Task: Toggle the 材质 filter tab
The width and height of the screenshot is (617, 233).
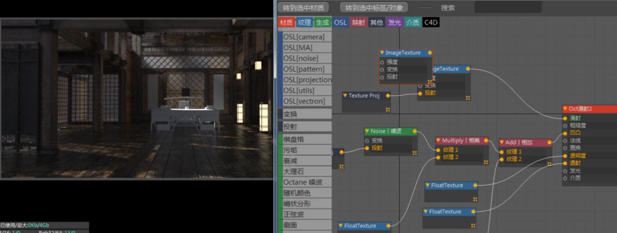Action: 286,22
